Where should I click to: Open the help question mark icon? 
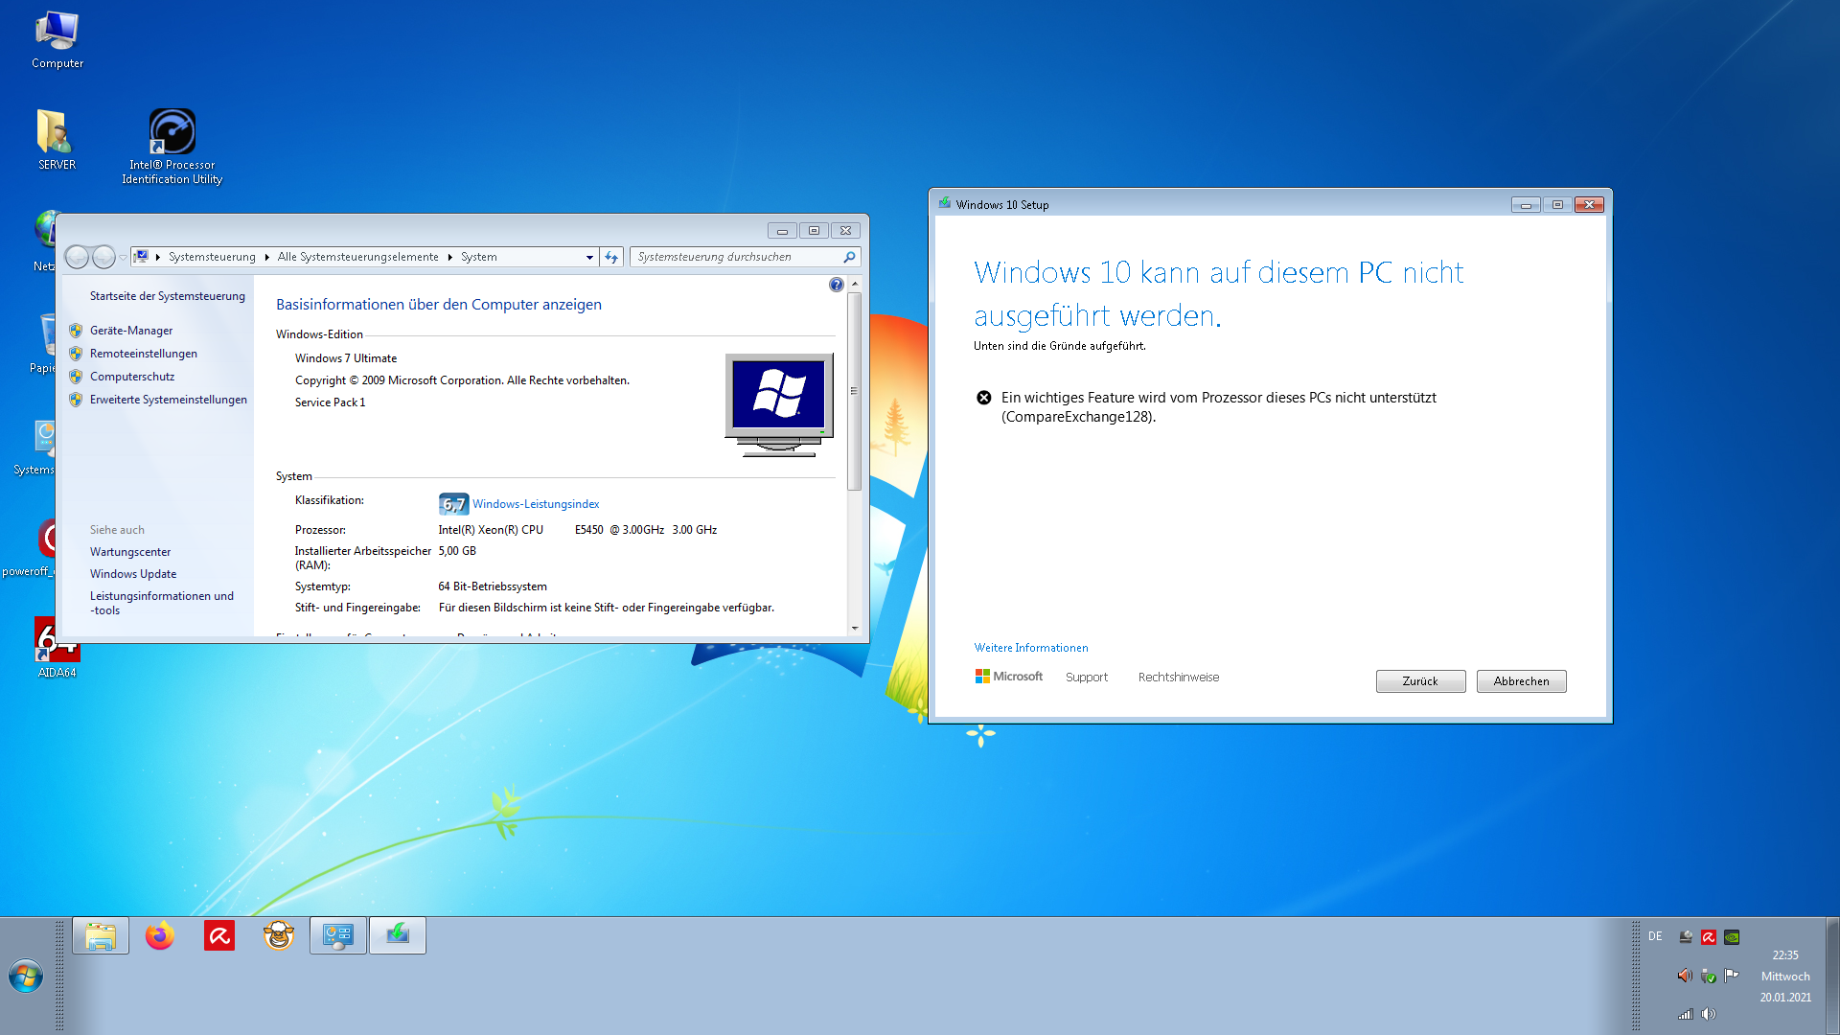(x=836, y=285)
